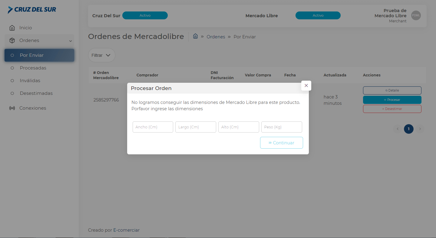Click the Desestimar button
436x238 pixels.
point(392,109)
